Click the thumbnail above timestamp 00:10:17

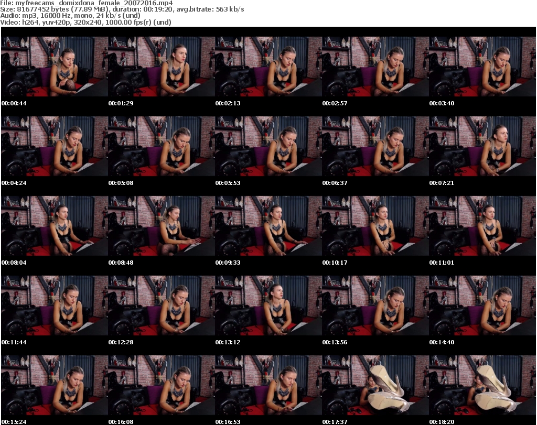click(375, 226)
